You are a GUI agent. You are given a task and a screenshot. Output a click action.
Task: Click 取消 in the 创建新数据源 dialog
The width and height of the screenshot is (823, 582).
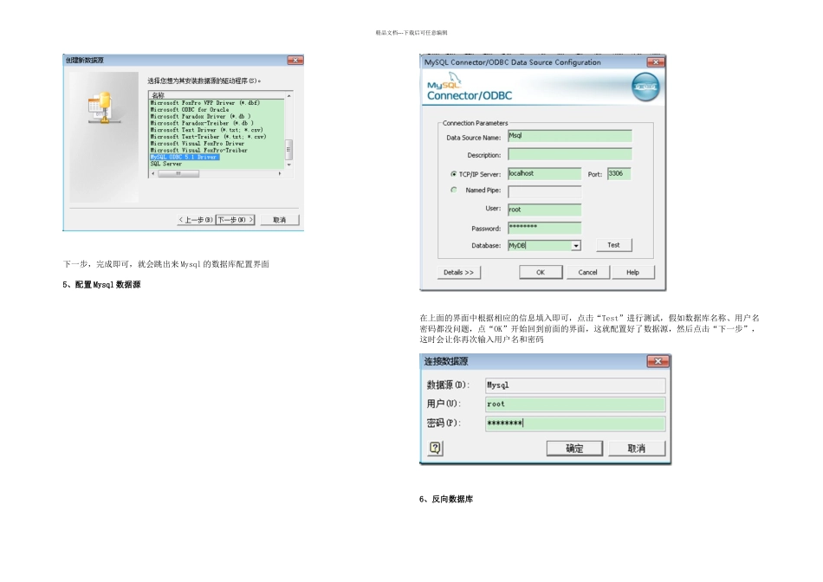click(279, 220)
